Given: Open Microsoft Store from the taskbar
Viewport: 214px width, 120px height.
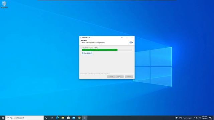Looking at the screenshot, I should click(x=68, y=118).
